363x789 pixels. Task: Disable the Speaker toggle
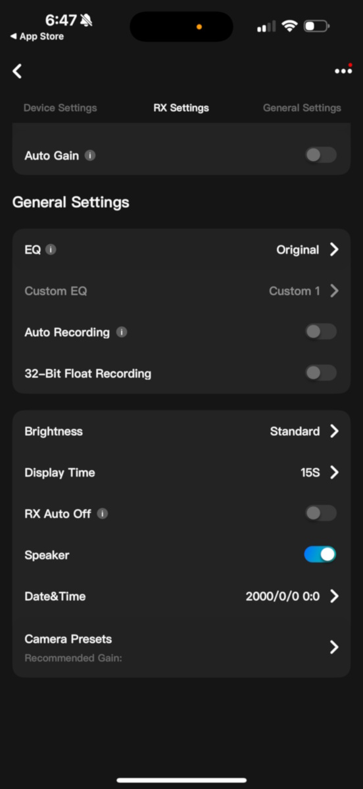(321, 554)
